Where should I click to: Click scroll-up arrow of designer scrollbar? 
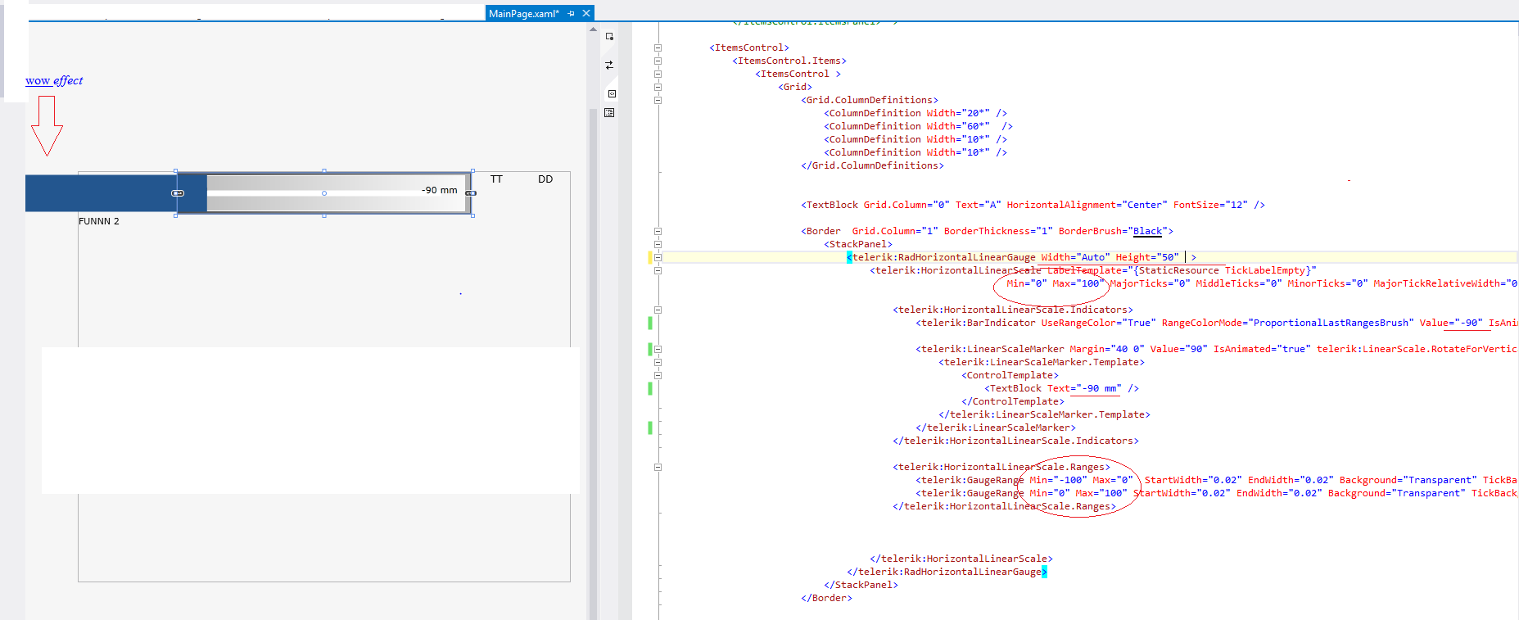(x=593, y=29)
